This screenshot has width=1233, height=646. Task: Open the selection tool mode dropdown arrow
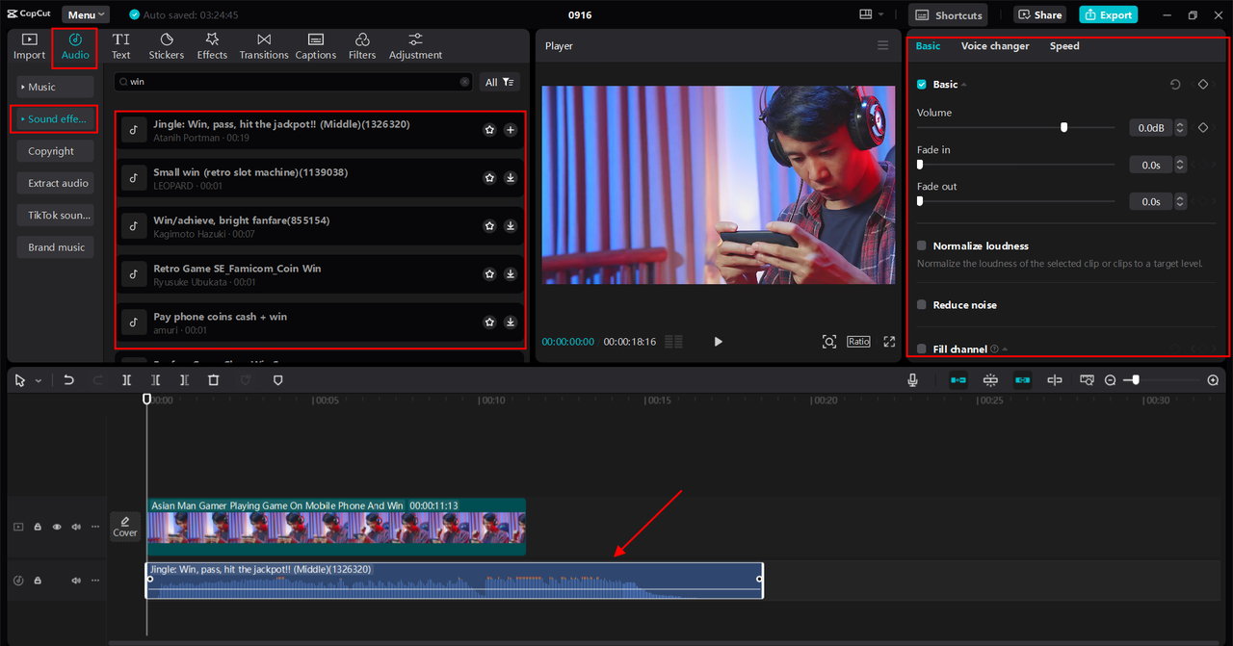coord(39,381)
